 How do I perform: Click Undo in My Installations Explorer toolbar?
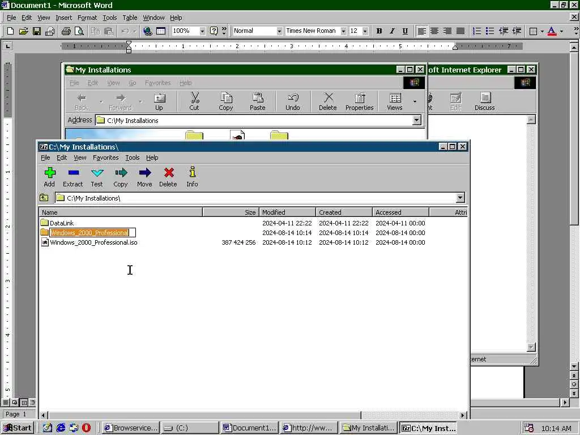[293, 101]
